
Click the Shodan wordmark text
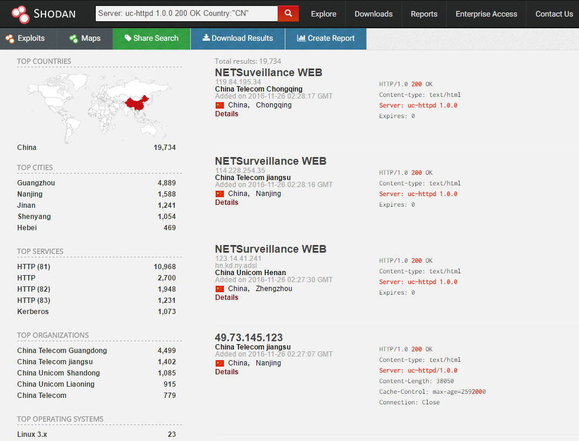(x=54, y=14)
